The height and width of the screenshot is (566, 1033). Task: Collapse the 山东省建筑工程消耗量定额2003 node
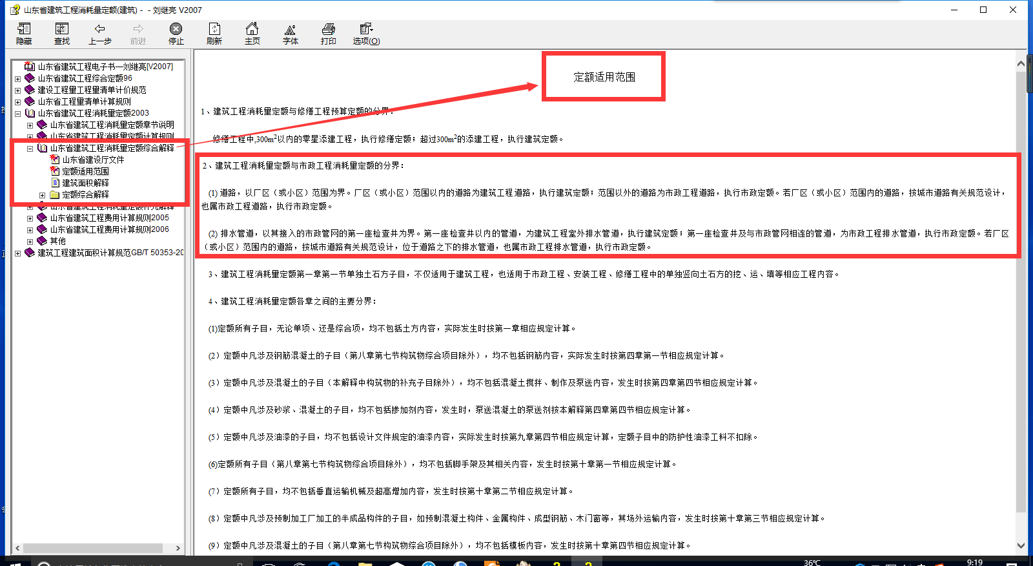pos(17,114)
